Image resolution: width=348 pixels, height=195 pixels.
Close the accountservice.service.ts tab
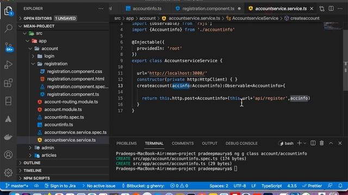click(312, 9)
